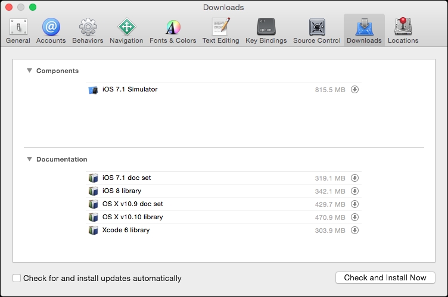The width and height of the screenshot is (448, 297).
Task: Select the iOS 8 library row text
Action: pos(122,191)
